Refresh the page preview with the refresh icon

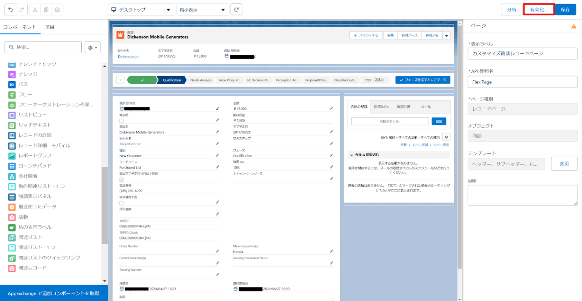(236, 9)
